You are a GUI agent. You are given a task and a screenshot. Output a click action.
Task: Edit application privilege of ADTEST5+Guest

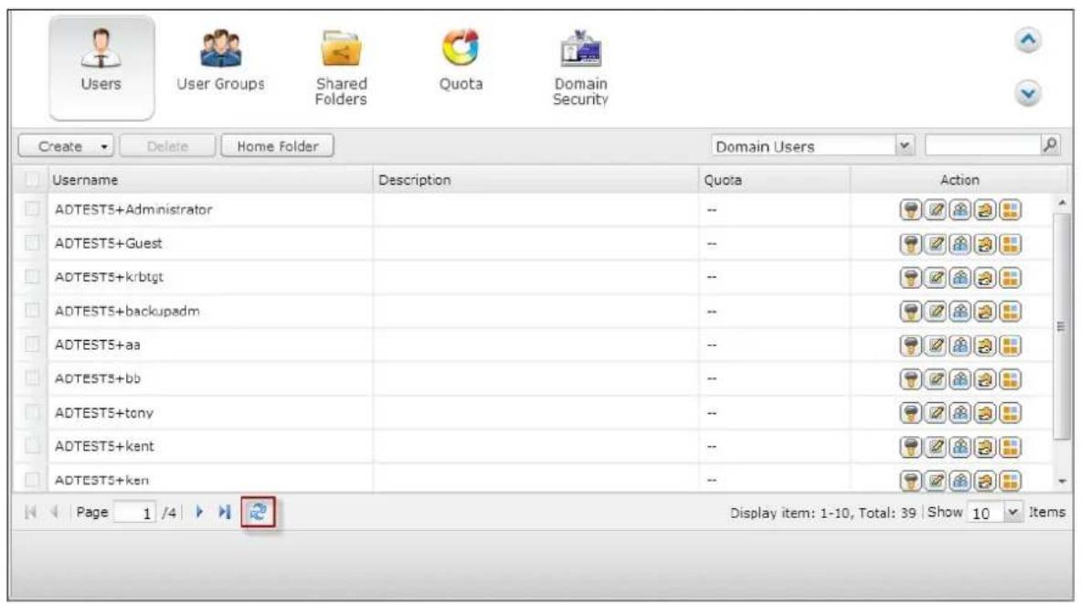[x=1010, y=243]
